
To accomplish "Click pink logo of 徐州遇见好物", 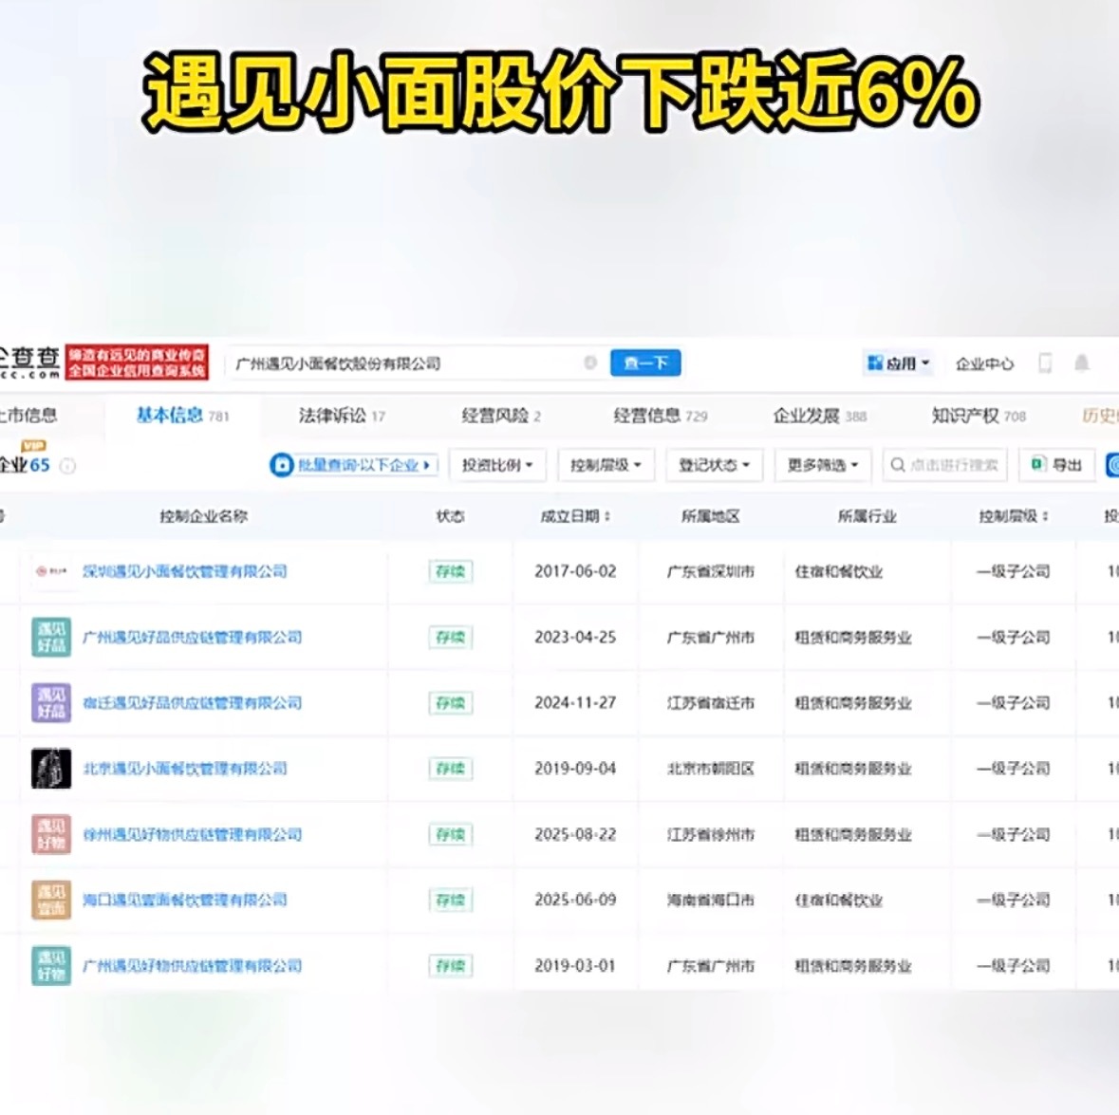I will 51,834.
